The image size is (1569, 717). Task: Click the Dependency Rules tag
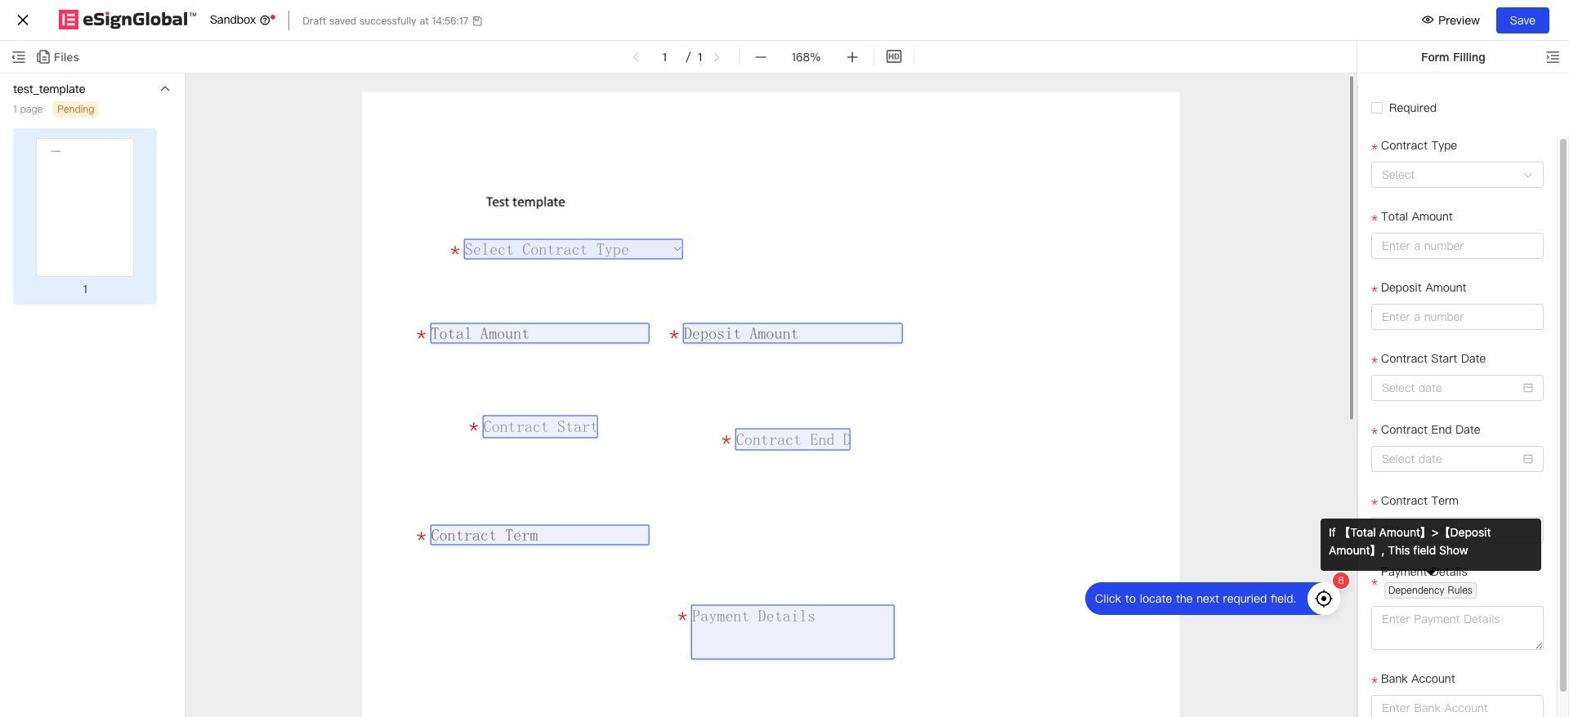pyautogui.click(x=1430, y=590)
